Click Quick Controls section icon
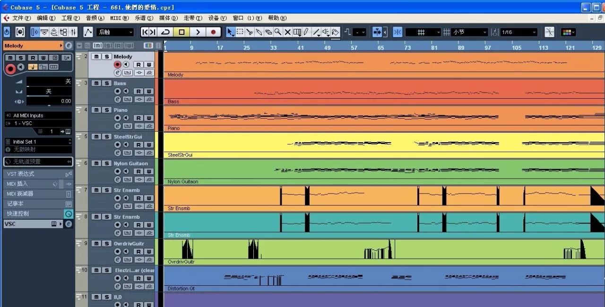 (69, 214)
